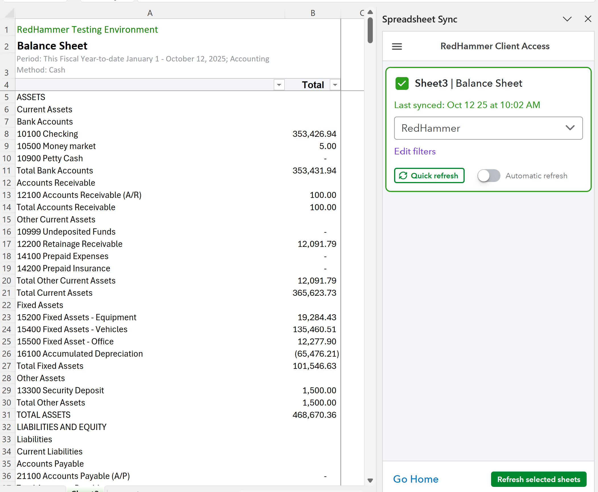Select row 31 header for TOTAL ASSETS

point(7,415)
